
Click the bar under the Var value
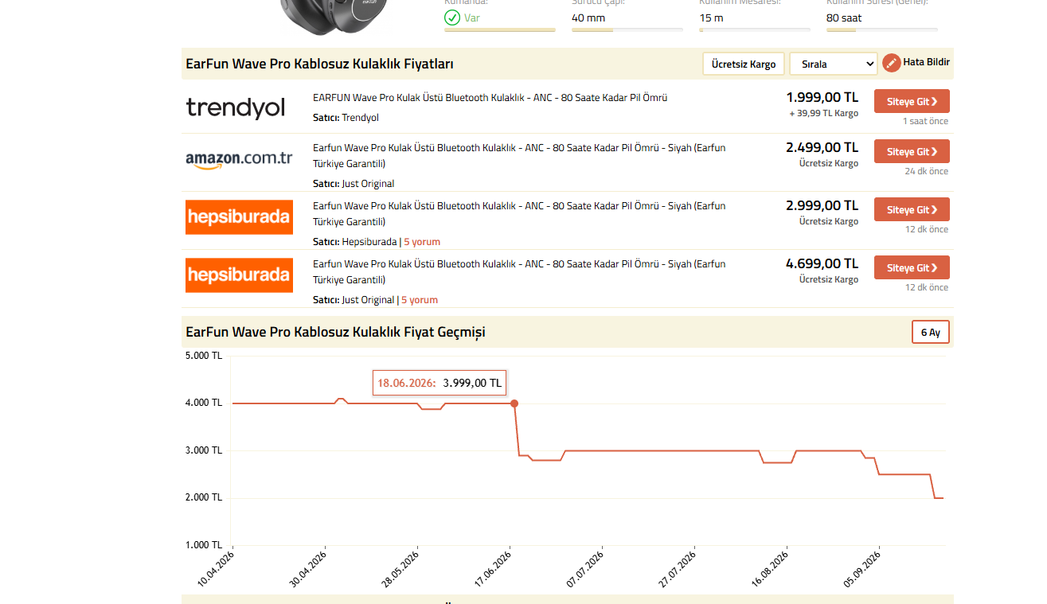tap(500, 30)
